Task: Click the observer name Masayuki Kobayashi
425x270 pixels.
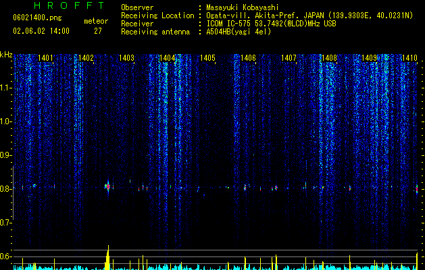Action: tap(243, 7)
